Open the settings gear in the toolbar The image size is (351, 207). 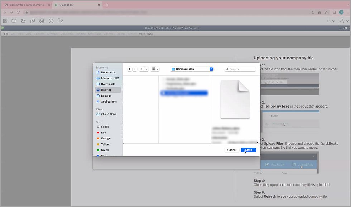(42, 21)
